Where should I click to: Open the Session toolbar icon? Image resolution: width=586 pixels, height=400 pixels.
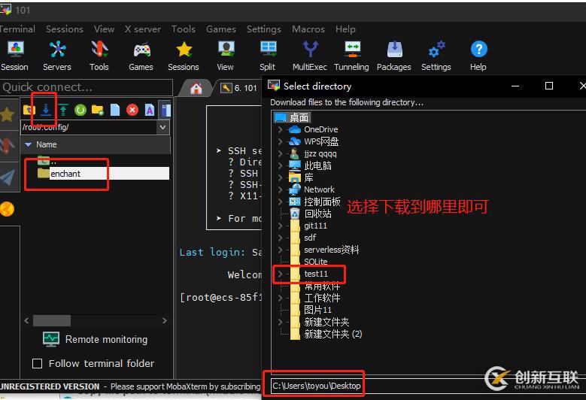14,56
